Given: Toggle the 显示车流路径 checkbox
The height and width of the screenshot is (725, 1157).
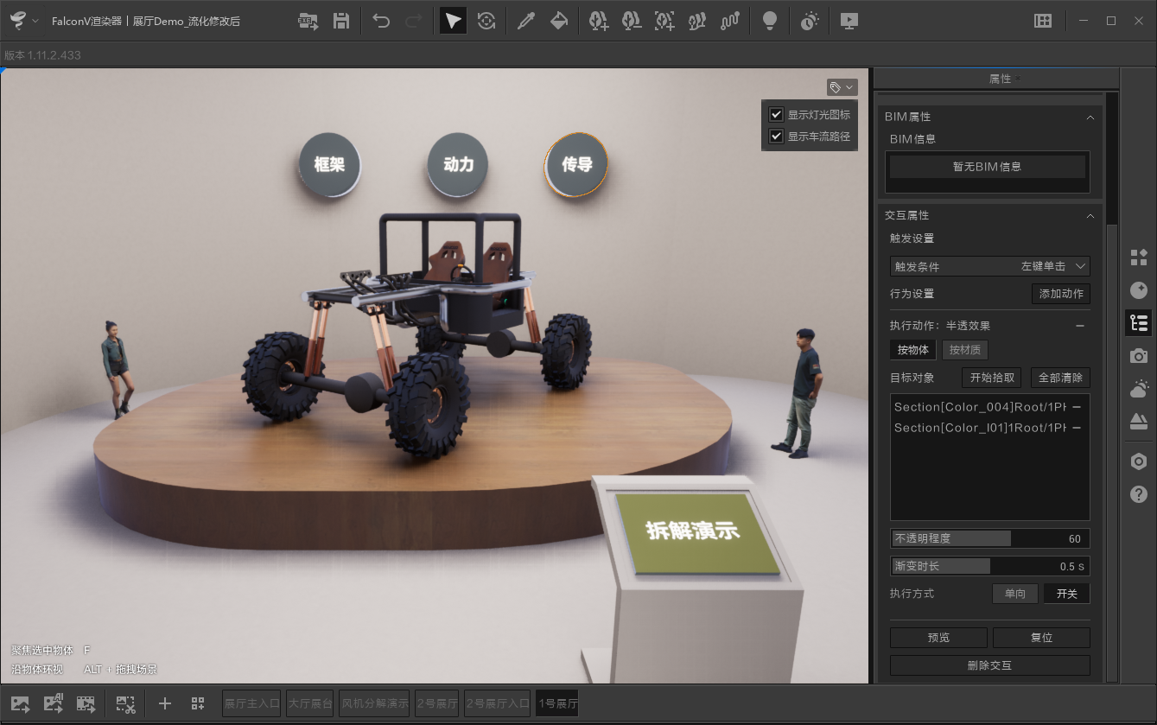Looking at the screenshot, I should coord(776,137).
